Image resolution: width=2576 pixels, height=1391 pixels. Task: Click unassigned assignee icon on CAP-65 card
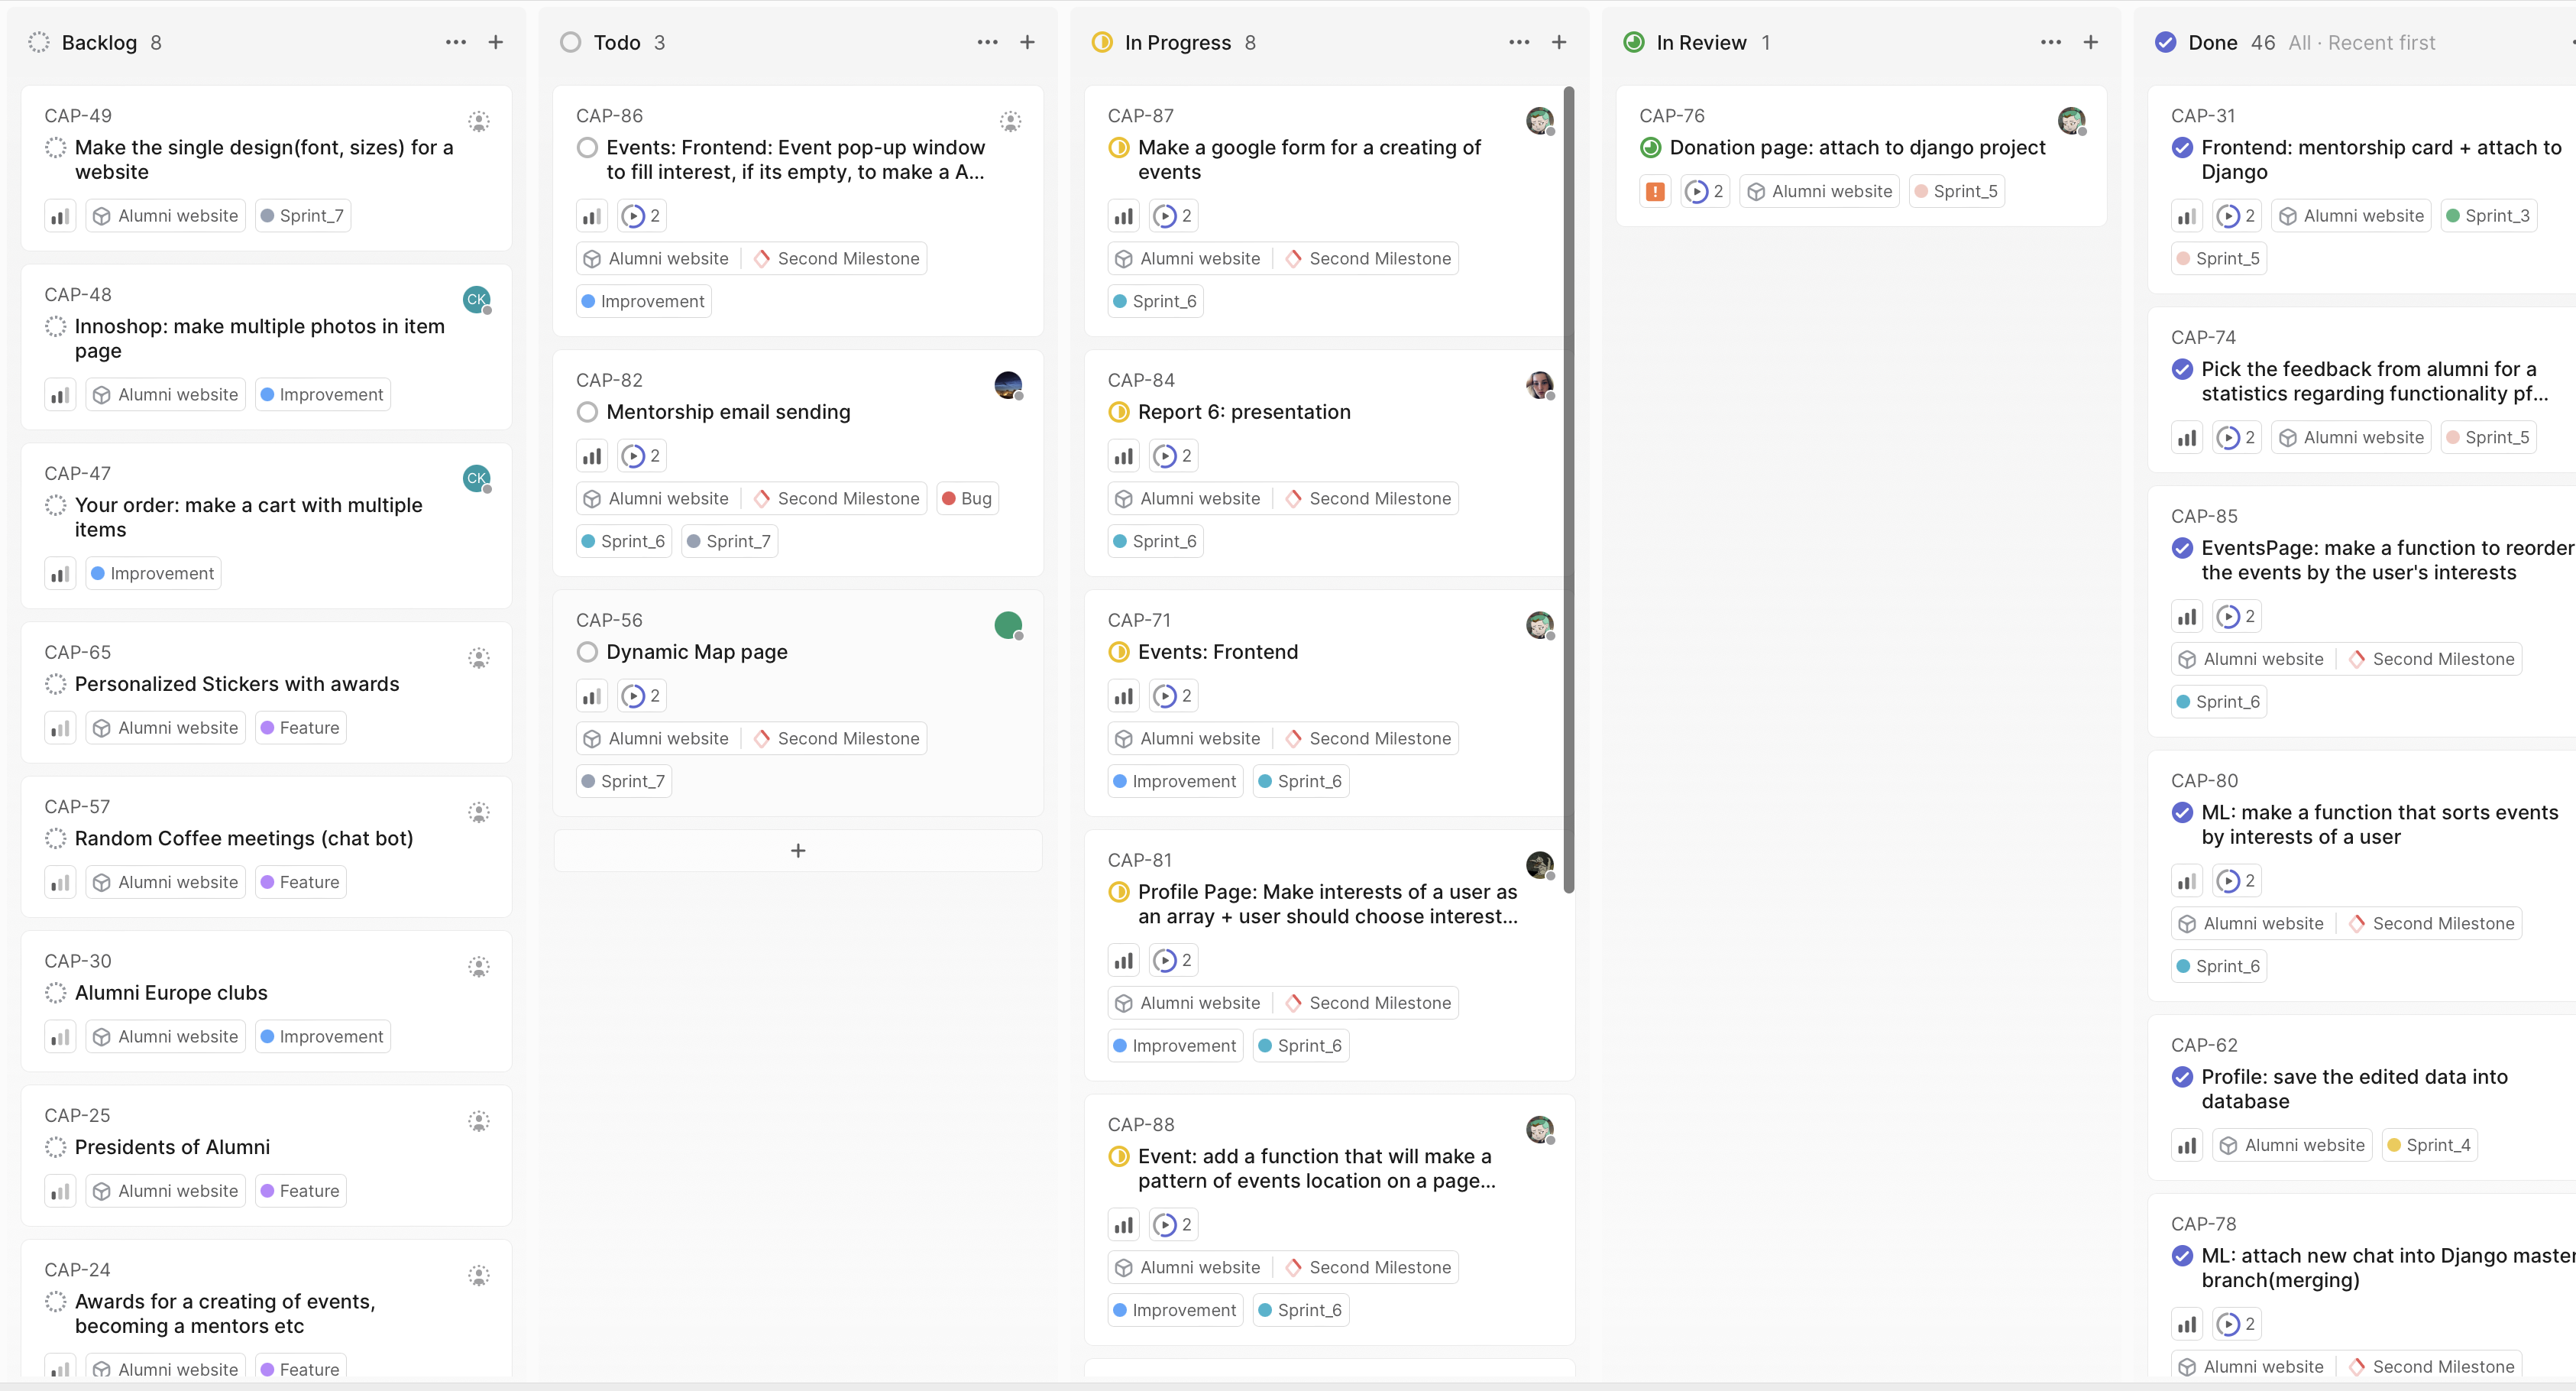point(479,657)
